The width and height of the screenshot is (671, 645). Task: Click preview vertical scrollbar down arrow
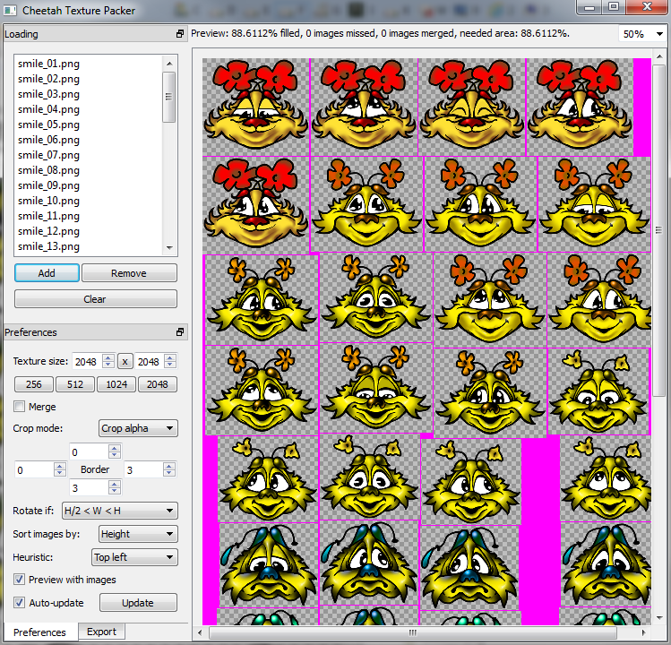coord(658,618)
